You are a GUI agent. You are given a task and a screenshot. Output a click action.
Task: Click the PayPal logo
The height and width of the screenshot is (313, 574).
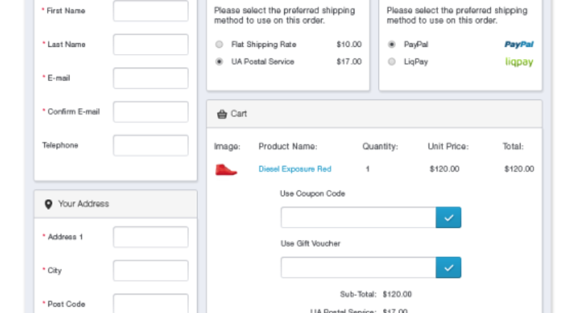click(x=519, y=44)
